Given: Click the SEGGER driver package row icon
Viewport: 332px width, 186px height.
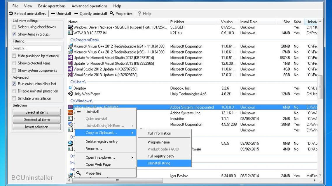Looking at the screenshot, I should coord(70,27).
